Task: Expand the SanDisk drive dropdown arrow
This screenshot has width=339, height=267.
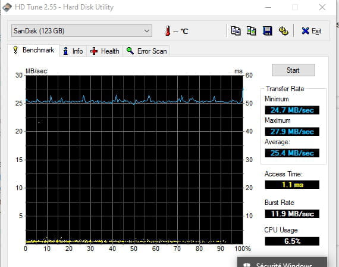Action: 147,31
